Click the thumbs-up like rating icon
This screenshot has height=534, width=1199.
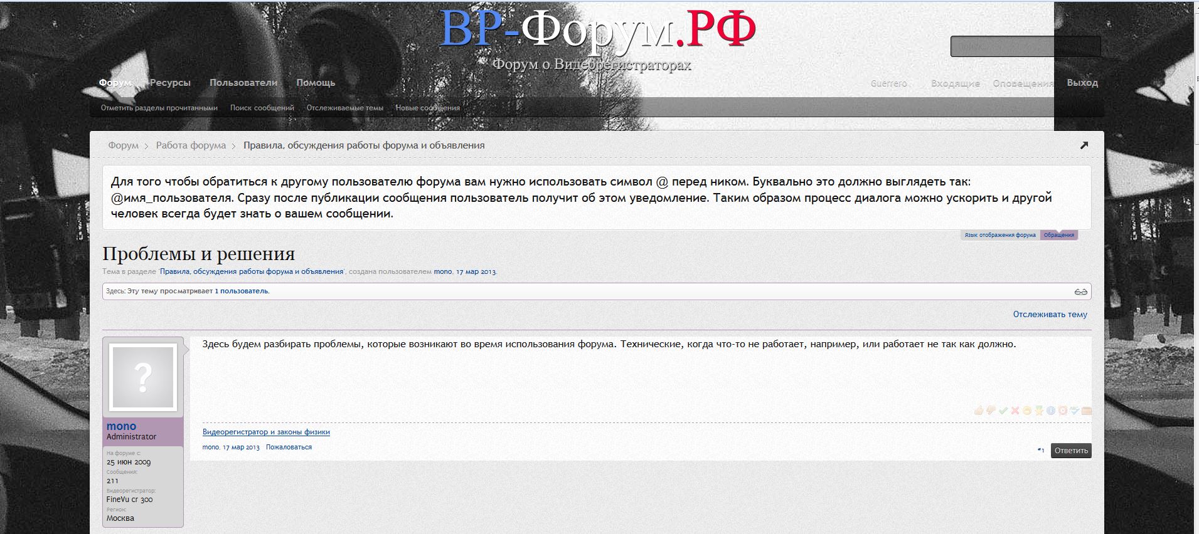[x=979, y=411]
